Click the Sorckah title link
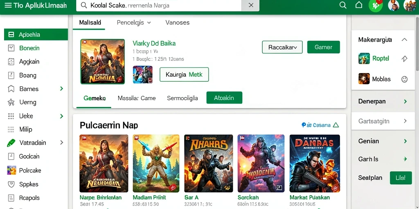 pyautogui.click(x=248, y=198)
